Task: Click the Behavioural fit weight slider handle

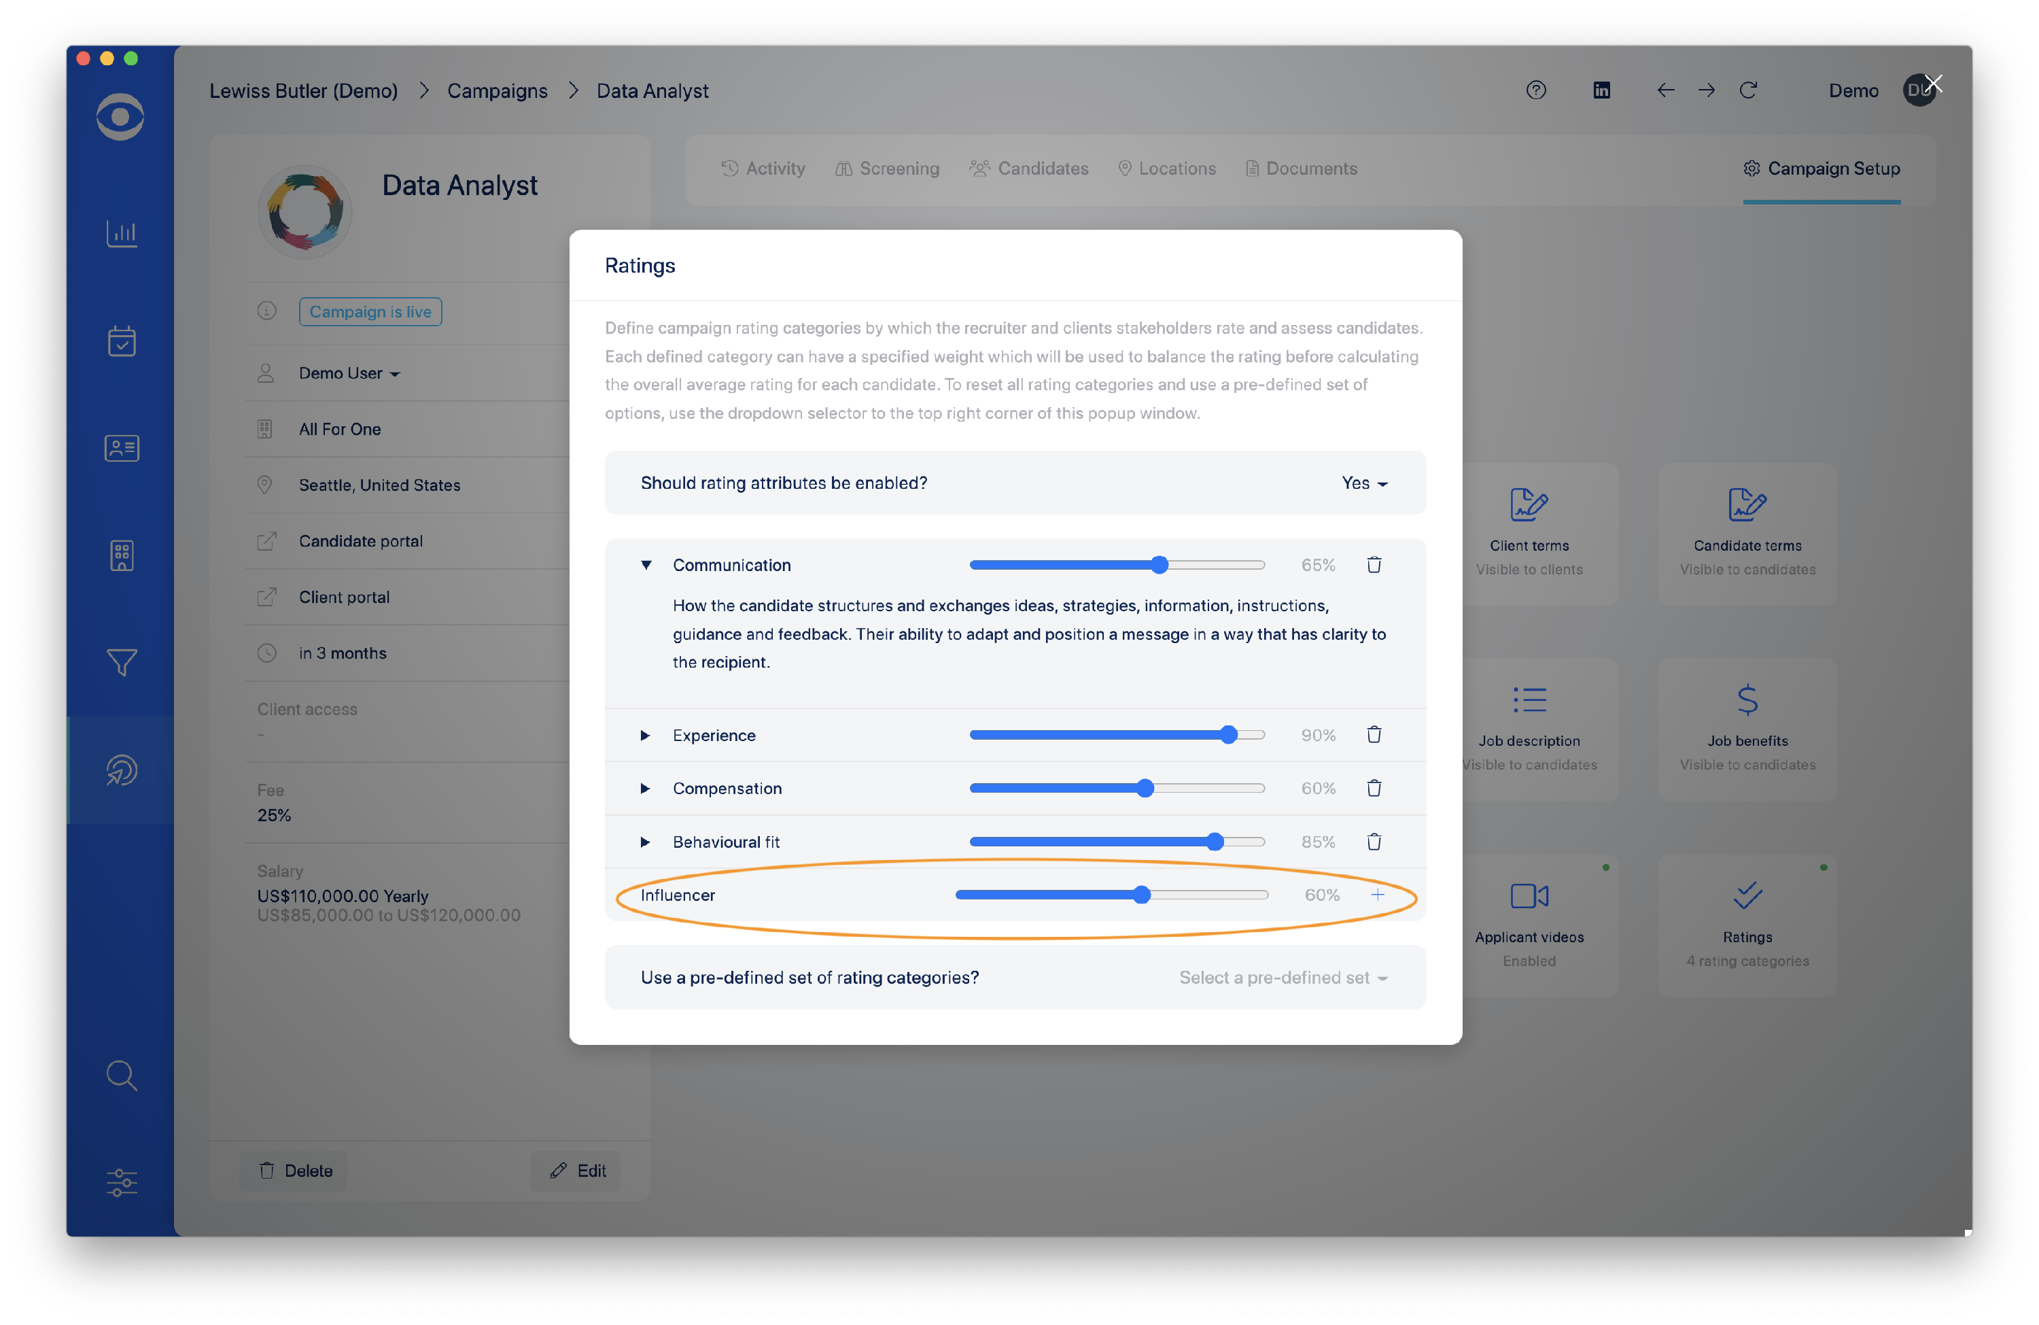Action: pos(1214,842)
